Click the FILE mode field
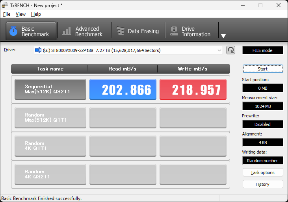The height and width of the screenshot is (202, 288). coord(262,50)
